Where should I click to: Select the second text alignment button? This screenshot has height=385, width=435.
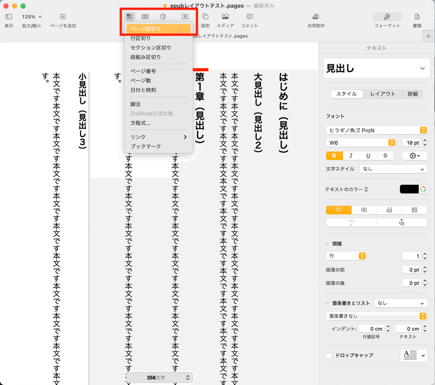(364, 210)
